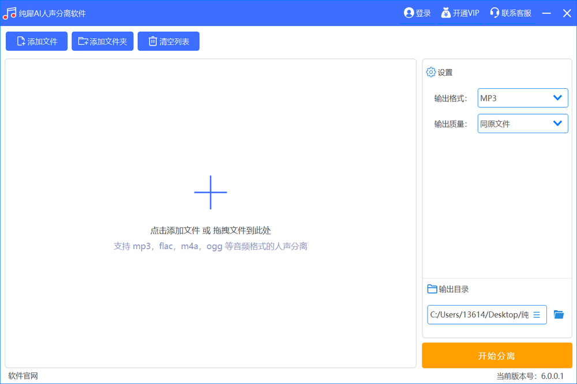The image size is (577, 384).
Task: Click the music note app logo
Action: click(x=9, y=13)
